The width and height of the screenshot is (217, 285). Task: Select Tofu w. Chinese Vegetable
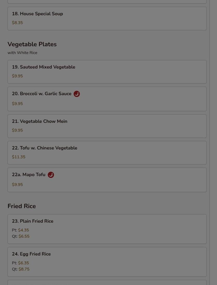(44, 148)
